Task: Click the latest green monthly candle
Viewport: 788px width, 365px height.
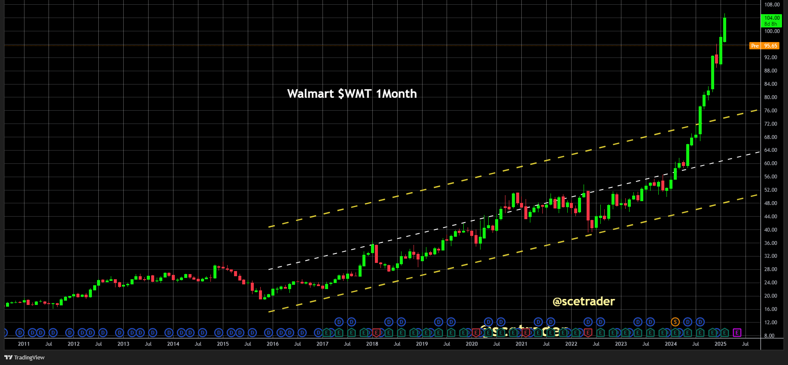Action: (724, 29)
